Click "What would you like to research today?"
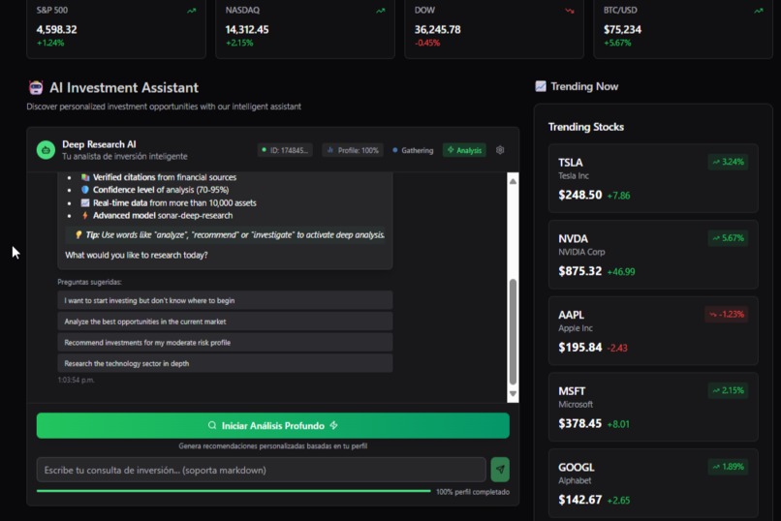Image resolution: width=781 pixels, height=521 pixels. click(x=136, y=255)
